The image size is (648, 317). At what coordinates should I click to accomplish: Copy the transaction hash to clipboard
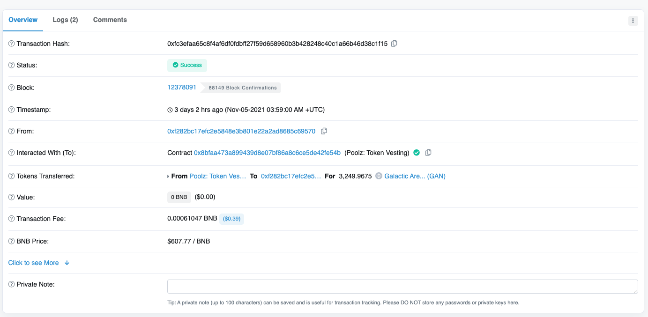(394, 44)
